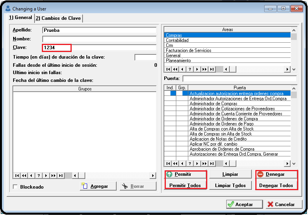The height and width of the screenshot is (215, 308).
Task: Tick Ind. cell for Administrador de Compras
Action: point(170,104)
